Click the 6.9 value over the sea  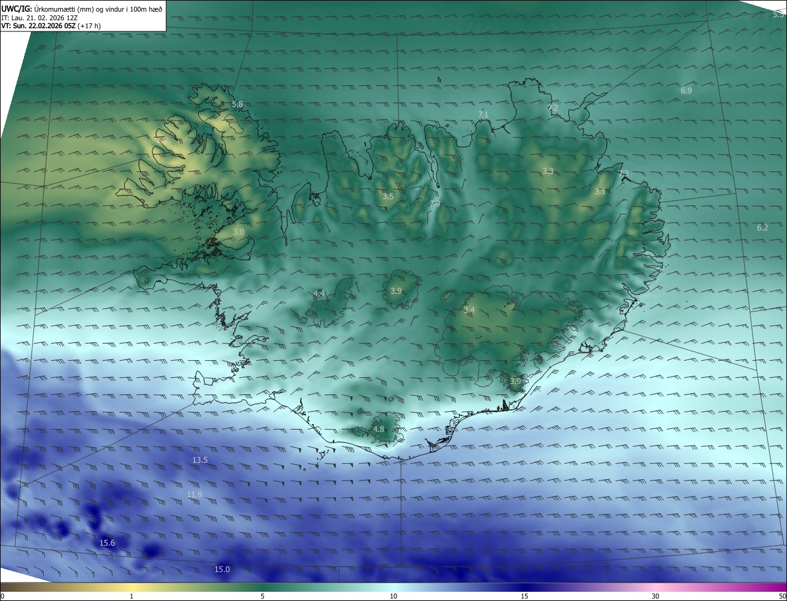point(686,90)
